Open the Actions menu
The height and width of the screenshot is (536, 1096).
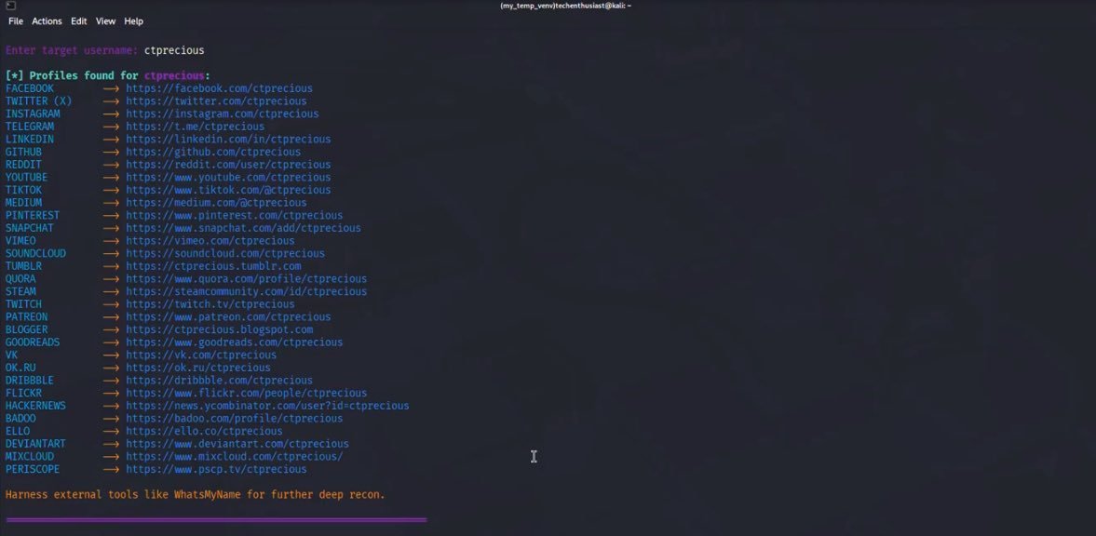click(x=47, y=21)
